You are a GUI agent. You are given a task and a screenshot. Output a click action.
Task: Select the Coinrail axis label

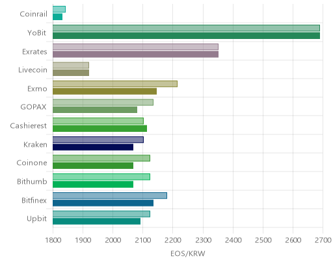tap(33, 14)
